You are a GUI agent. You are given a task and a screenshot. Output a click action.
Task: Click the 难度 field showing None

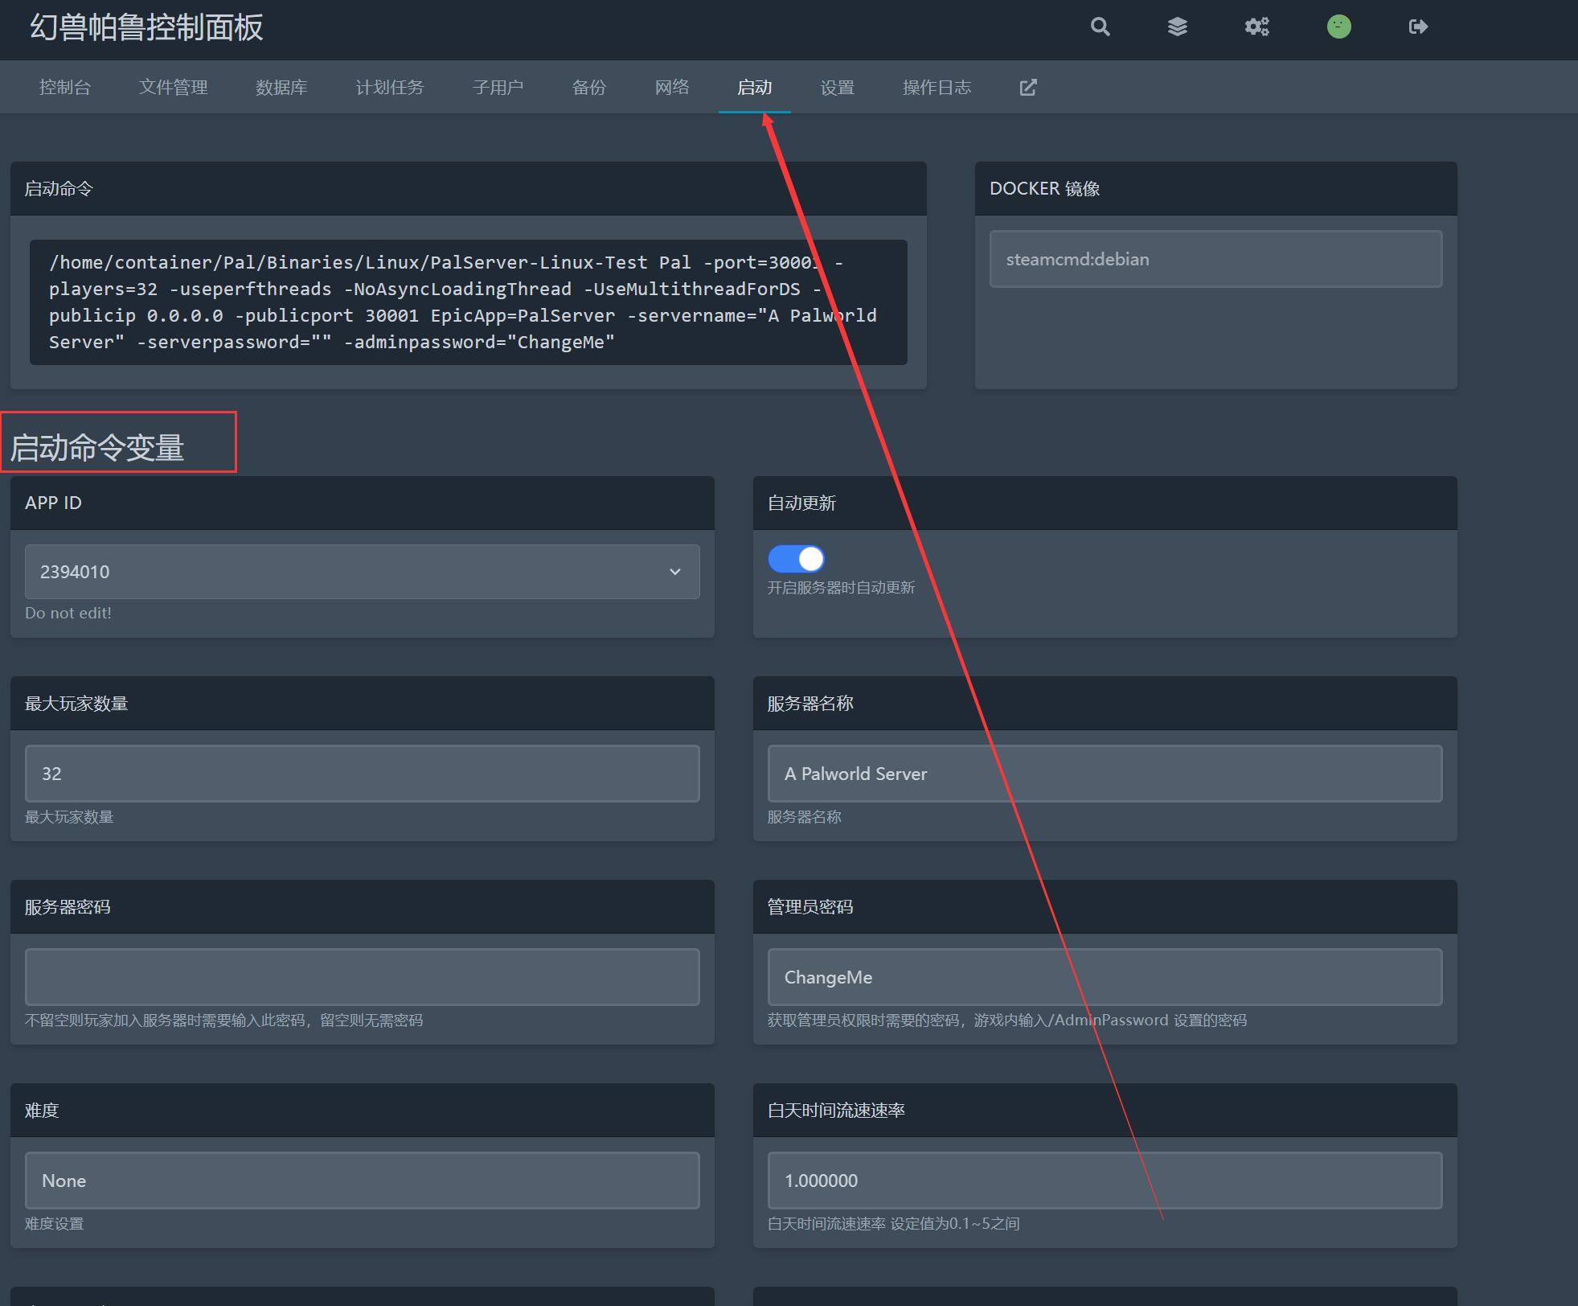coord(362,1181)
